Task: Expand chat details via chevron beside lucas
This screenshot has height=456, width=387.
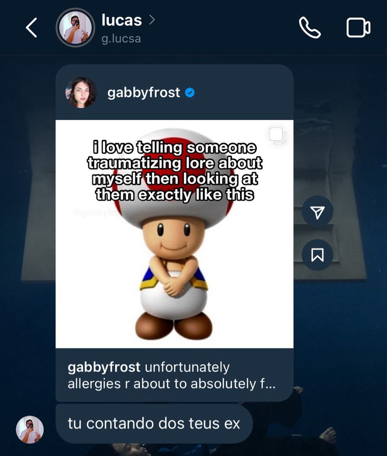Action: [152, 20]
